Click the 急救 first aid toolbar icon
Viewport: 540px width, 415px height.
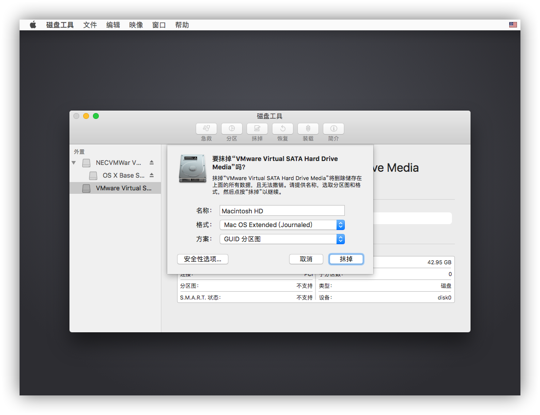click(x=206, y=129)
